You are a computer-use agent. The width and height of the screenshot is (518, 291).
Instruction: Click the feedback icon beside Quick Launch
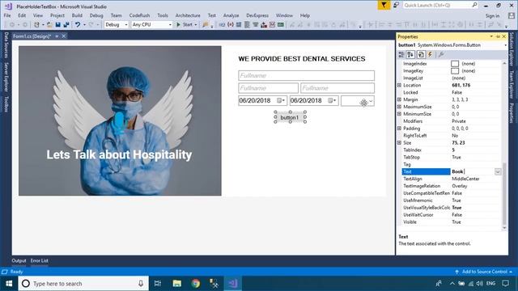(396, 5)
